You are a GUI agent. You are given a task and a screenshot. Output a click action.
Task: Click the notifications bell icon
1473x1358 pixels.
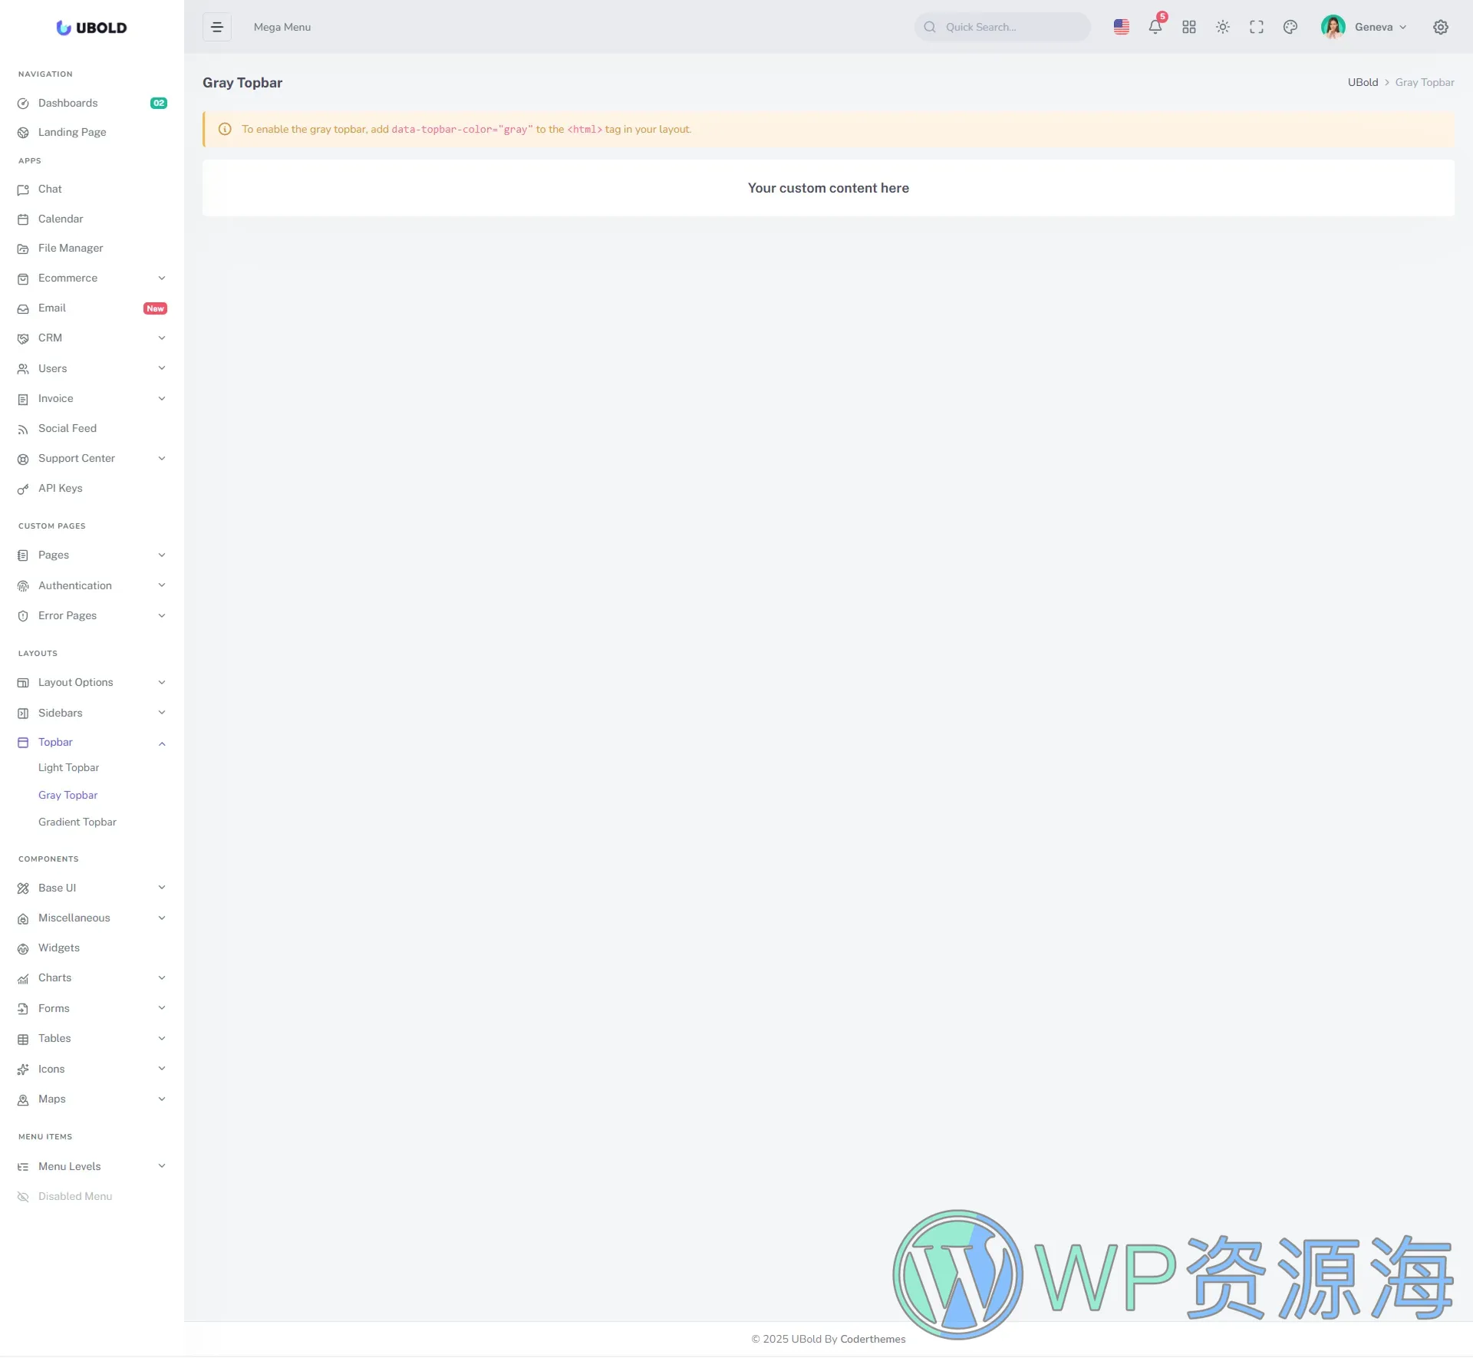click(x=1155, y=27)
